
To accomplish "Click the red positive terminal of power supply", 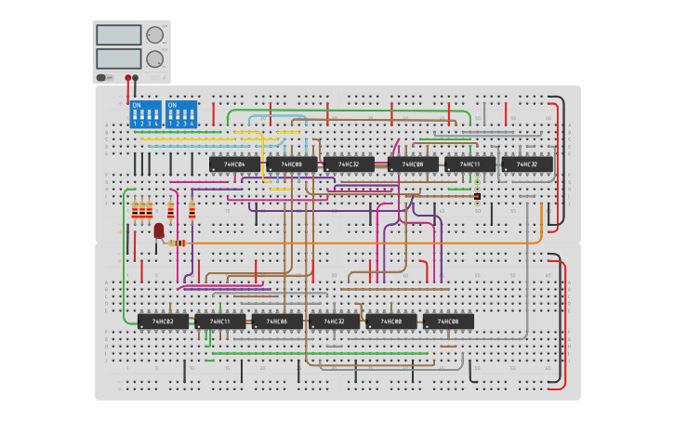I will [x=128, y=78].
